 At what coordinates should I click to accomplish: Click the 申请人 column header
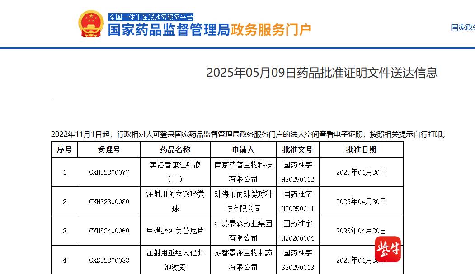point(243,149)
